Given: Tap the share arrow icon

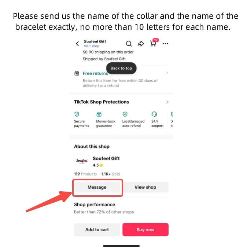Looking at the screenshot, I should [x=141, y=44].
